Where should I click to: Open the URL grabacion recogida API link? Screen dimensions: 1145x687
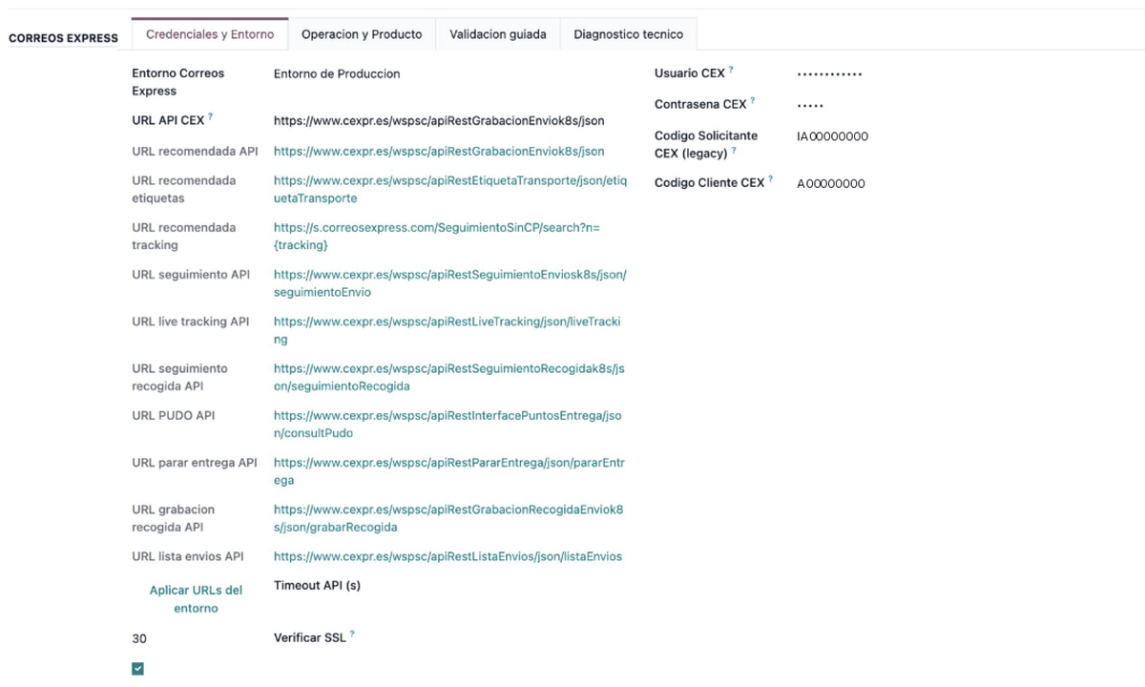point(448,518)
